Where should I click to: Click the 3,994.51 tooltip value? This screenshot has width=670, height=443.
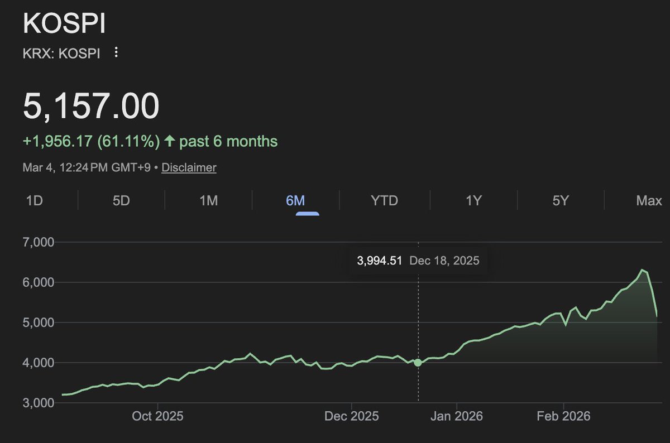[380, 261]
